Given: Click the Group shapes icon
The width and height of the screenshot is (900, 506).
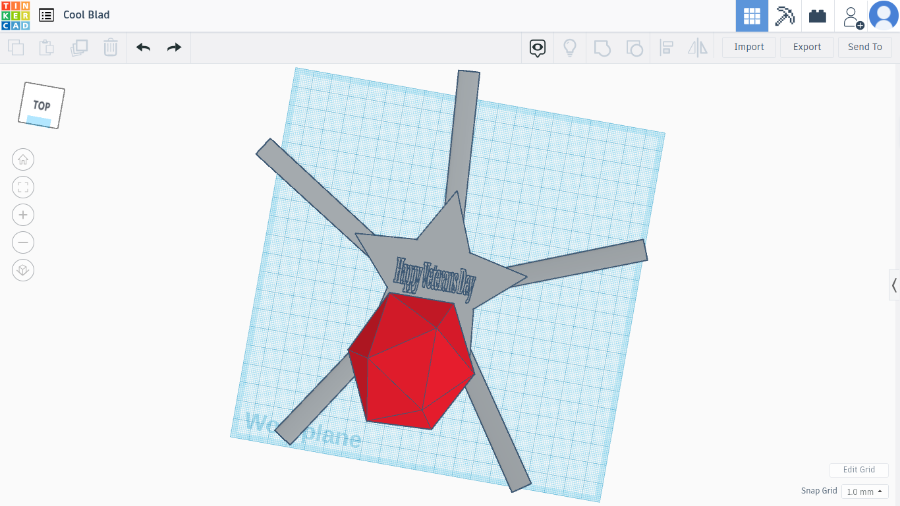Looking at the screenshot, I should [602, 47].
